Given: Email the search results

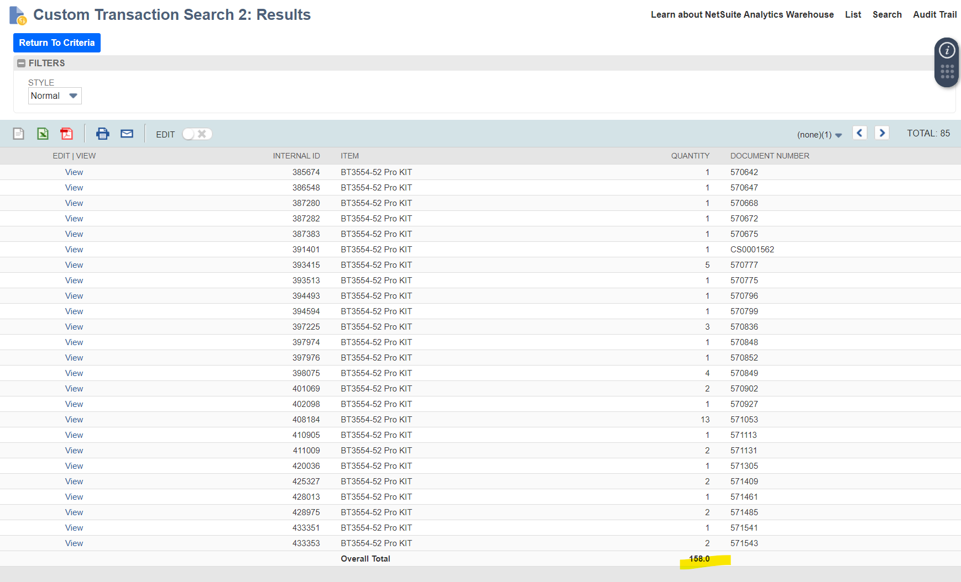Looking at the screenshot, I should 127,134.
